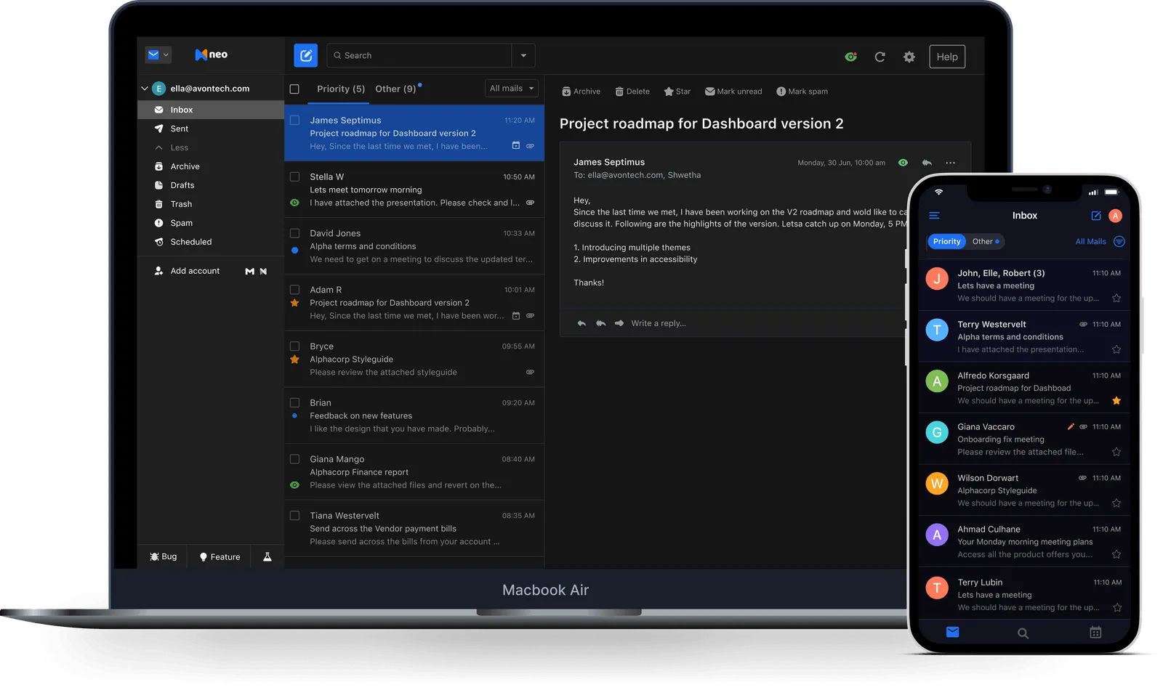Report a Bug button
The image size is (1163, 690).
(163, 556)
